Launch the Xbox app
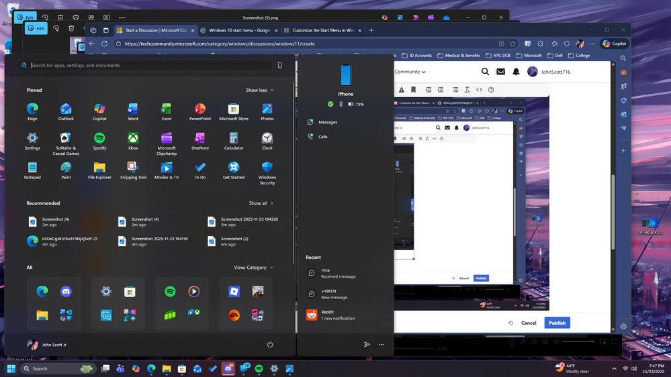Screen dimensions: 671x377 coord(133,142)
